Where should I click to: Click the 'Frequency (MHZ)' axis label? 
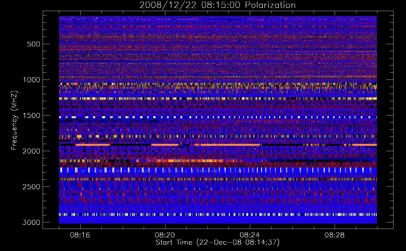point(15,120)
